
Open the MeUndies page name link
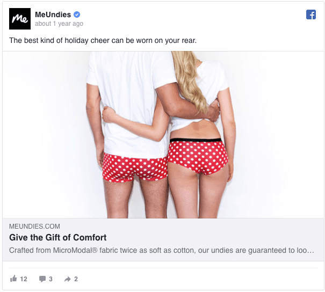pos(53,14)
